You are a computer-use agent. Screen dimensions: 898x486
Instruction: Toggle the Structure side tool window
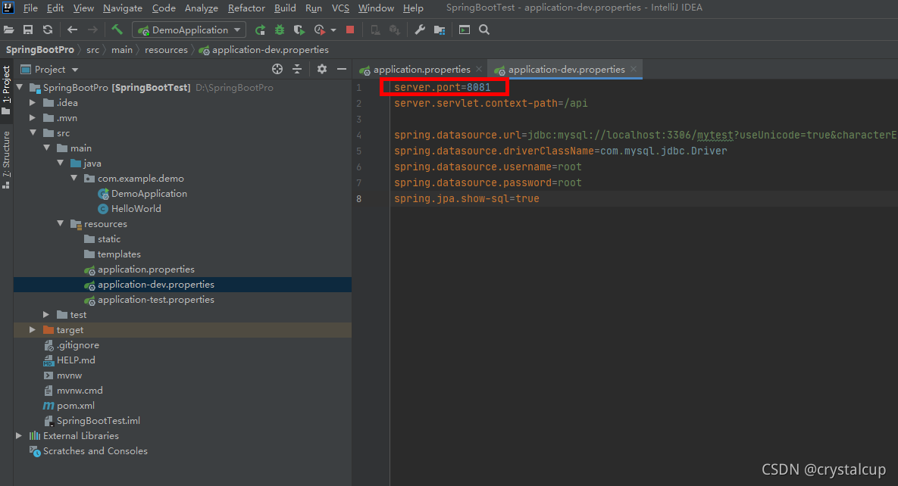(x=6, y=160)
